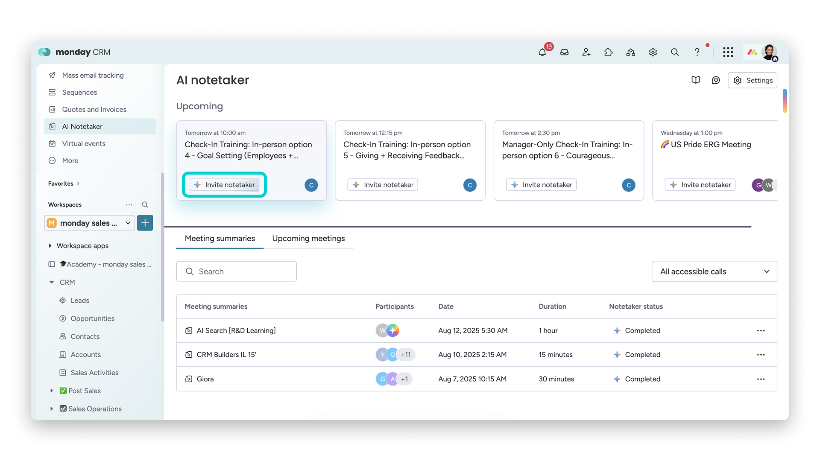Click the Date column header
The image size is (820, 461).
446,306
